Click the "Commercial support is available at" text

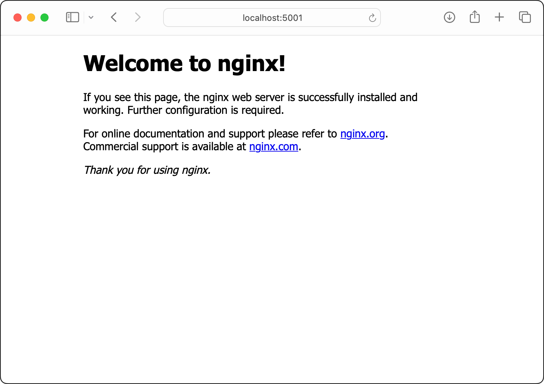click(x=164, y=147)
